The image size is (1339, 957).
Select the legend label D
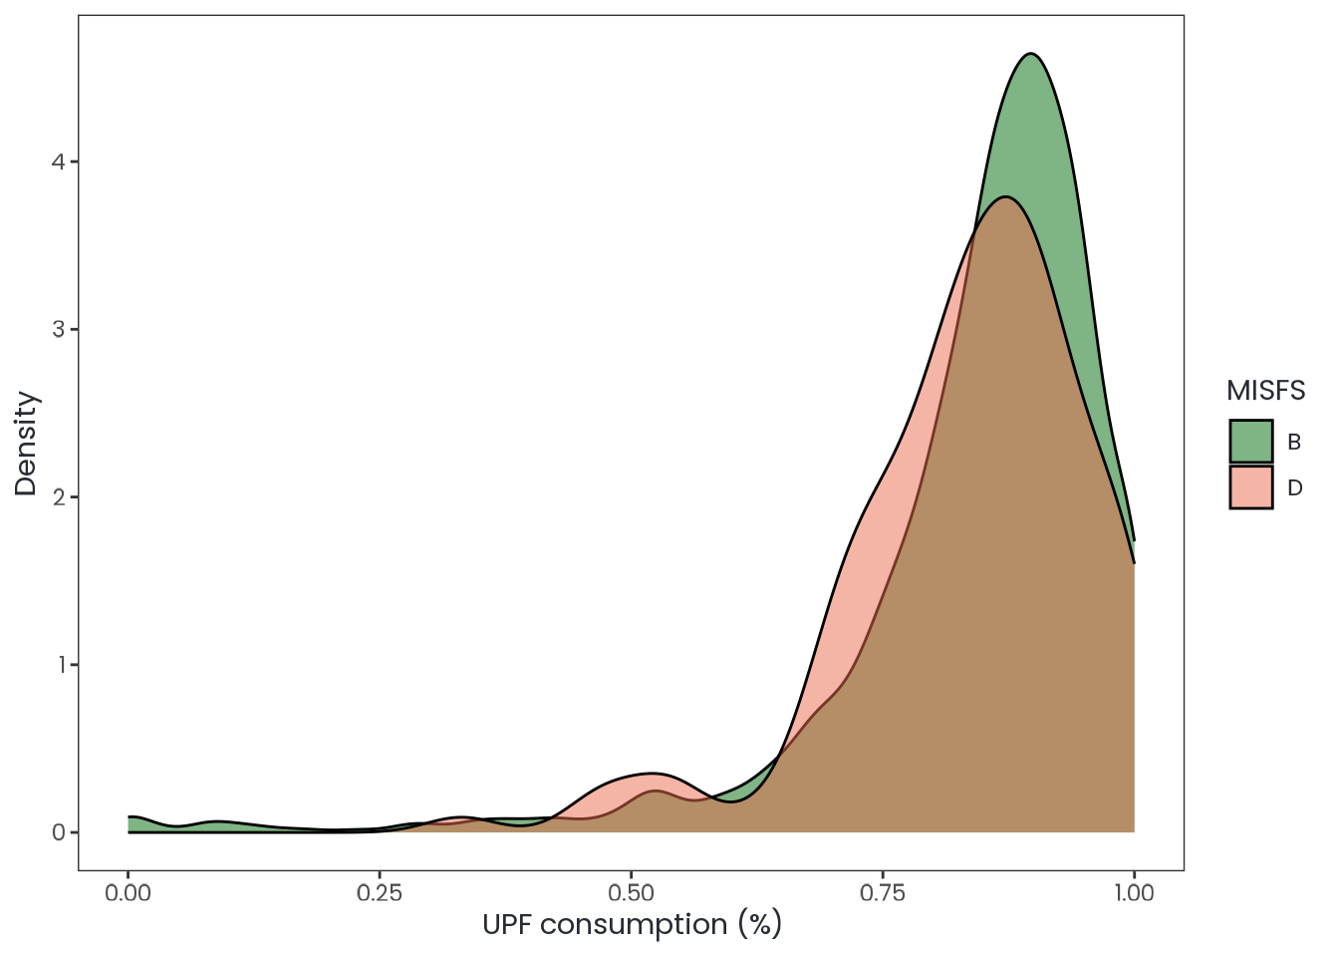click(1294, 488)
